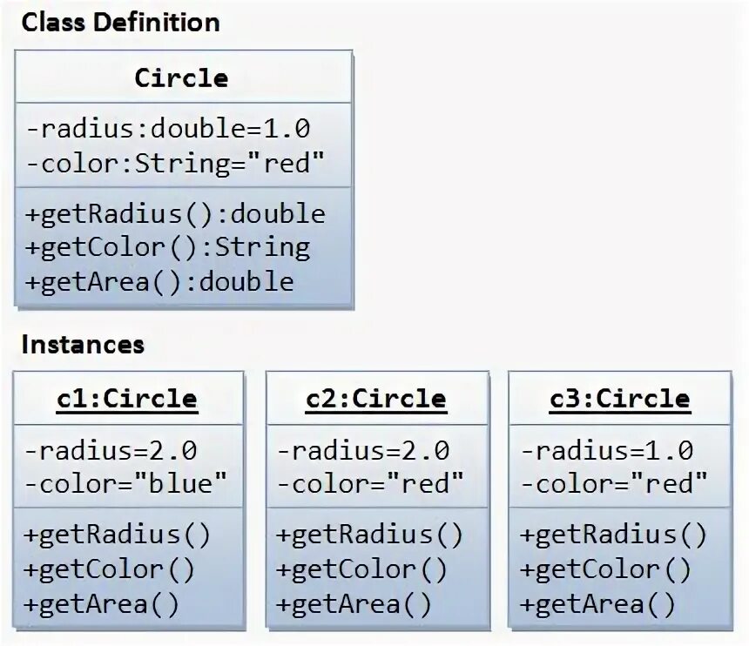This screenshot has height=646, width=749.
Task: Select the c3:Circle instance title
Action: (x=619, y=399)
